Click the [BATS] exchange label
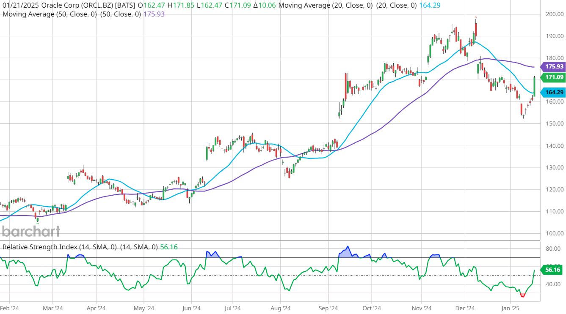 point(126,5)
